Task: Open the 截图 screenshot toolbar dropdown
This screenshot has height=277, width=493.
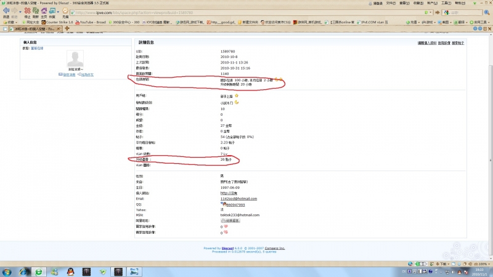Action: click(x=445, y=22)
